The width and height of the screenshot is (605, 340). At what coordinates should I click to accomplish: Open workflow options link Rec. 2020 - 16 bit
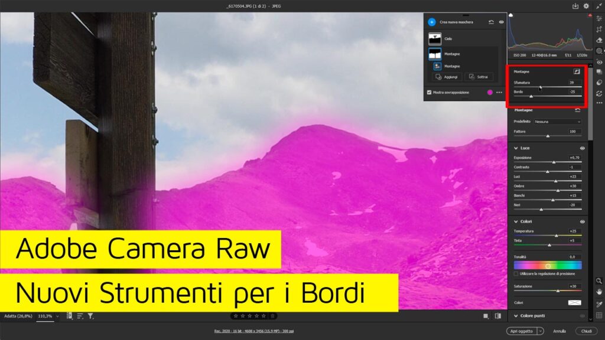(x=254, y=331)
